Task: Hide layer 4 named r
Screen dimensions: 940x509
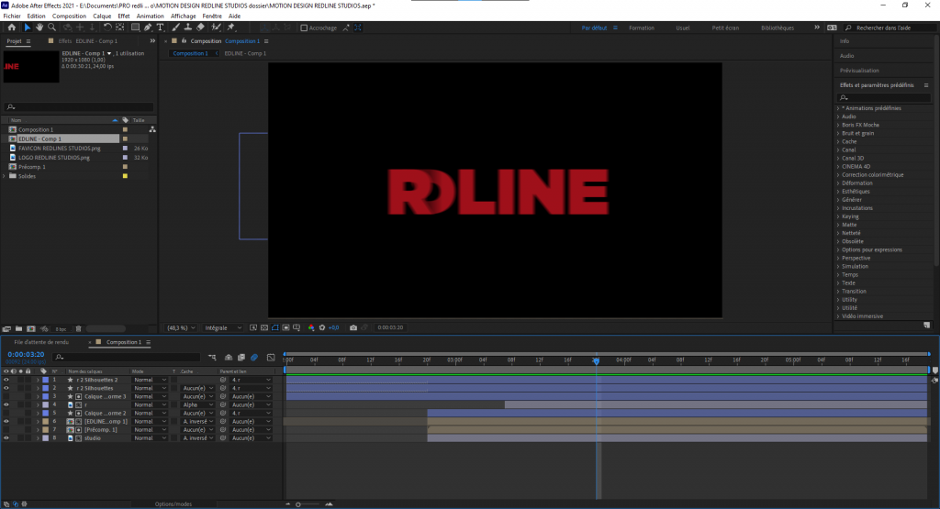Action: coord(6,404)
